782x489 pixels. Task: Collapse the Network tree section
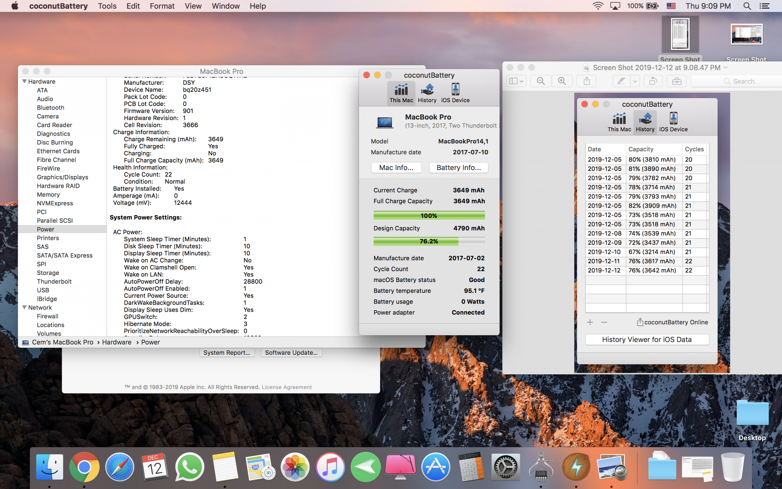pyautogui.click(x=24, y=307)
